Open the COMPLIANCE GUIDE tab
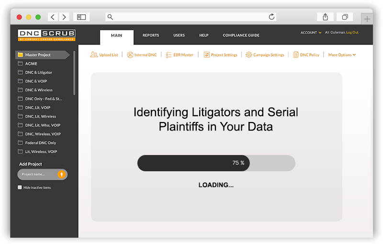Image resolution: width=383 pixels, height=244 pixels. pos(241,35)
